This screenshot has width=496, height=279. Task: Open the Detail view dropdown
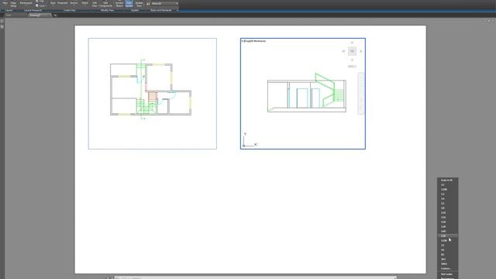84,3
